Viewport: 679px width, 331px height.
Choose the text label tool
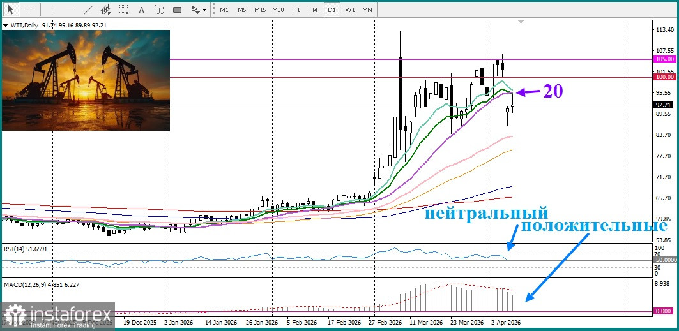[159, 10]
